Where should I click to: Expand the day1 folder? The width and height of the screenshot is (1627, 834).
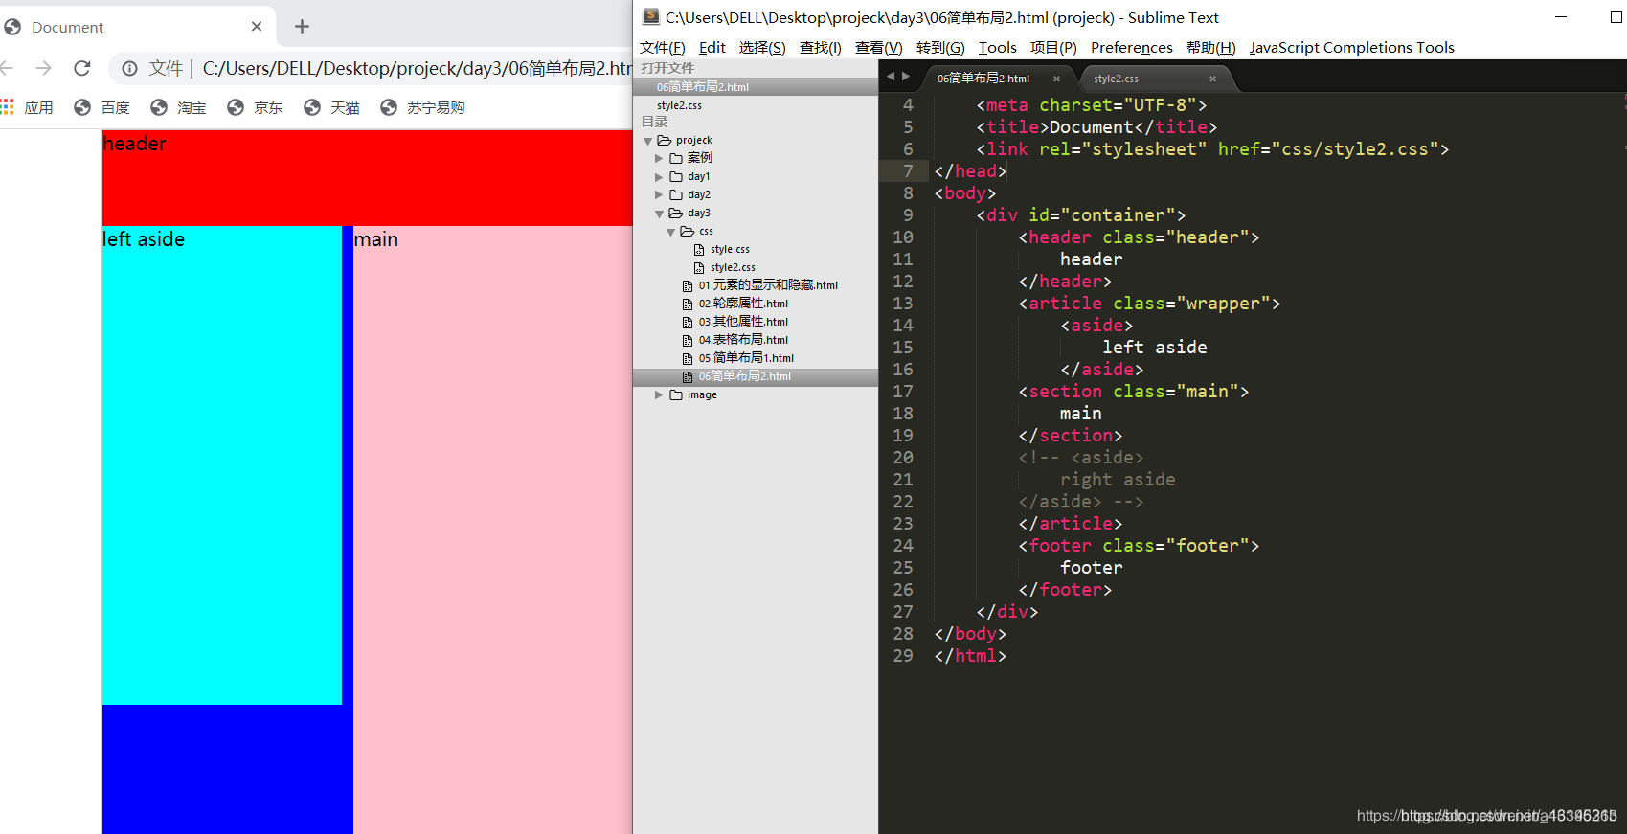[x=659, y=177]
